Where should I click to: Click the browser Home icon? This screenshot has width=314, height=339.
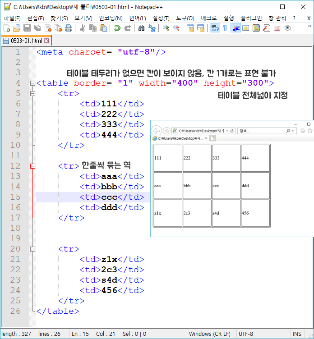tap(303, 131)
